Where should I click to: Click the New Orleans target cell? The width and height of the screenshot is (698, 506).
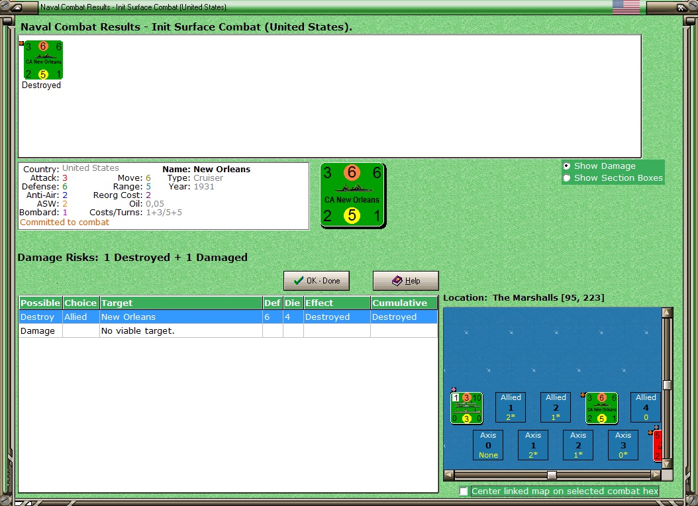[181, 317]
